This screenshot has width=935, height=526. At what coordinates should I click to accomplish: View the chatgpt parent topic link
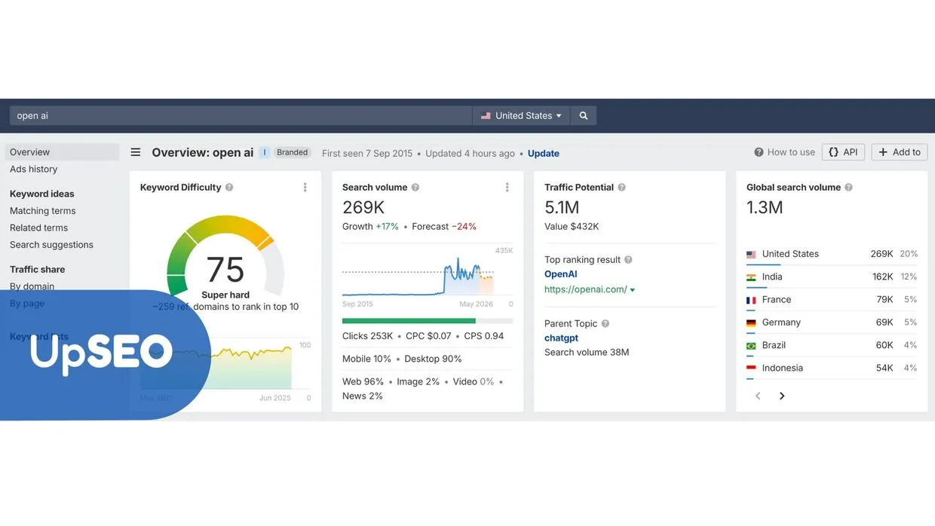pos(561,338)
